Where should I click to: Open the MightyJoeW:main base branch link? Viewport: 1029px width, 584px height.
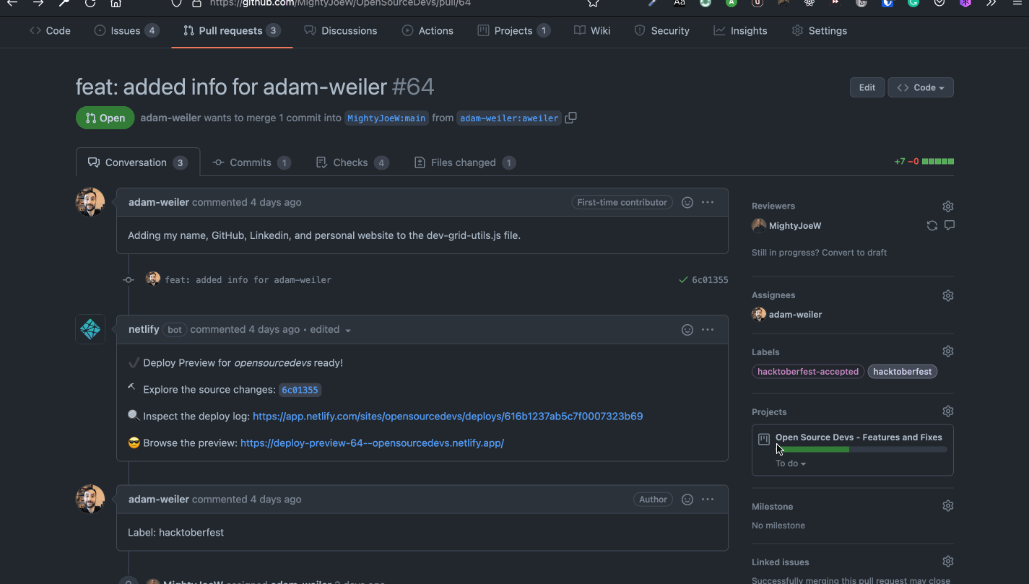[x=386, y=118]
